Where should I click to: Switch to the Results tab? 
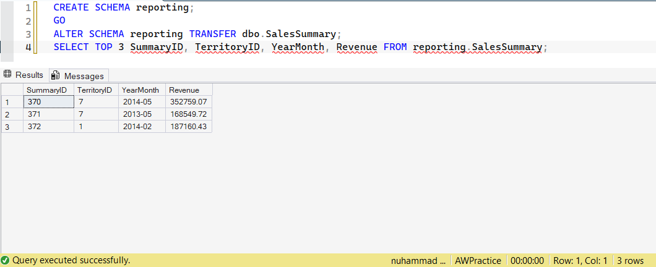tap(24, 75)
